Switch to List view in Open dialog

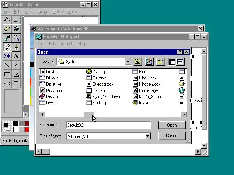coord(172,62)
